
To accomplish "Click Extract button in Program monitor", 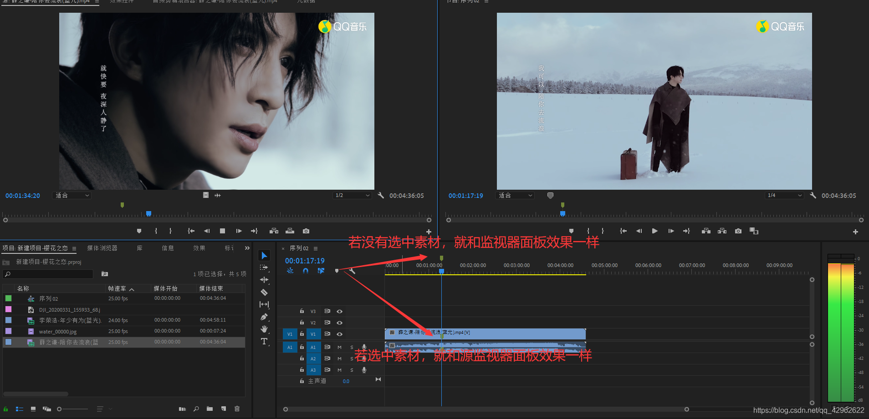I will click(722, 231).
